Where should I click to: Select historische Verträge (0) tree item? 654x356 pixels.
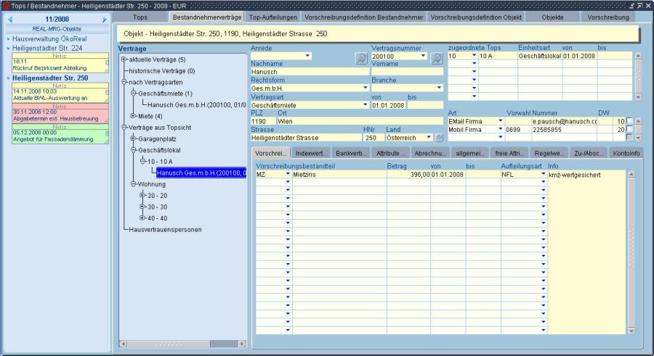(162, 71)
